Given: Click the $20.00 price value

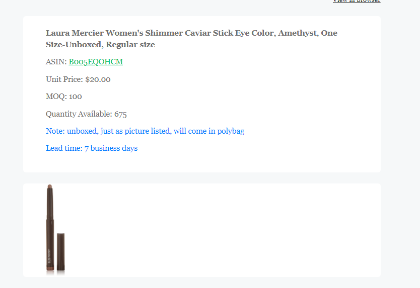Looking at the screenshot, I should point(98,79).
